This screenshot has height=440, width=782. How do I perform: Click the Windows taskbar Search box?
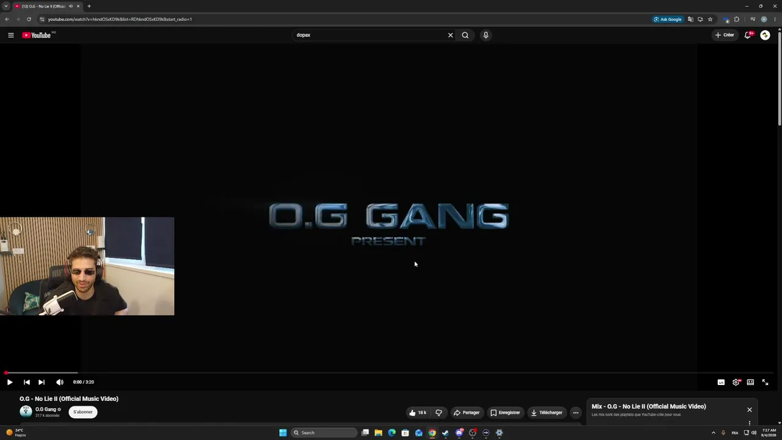(x=324, y=433)
